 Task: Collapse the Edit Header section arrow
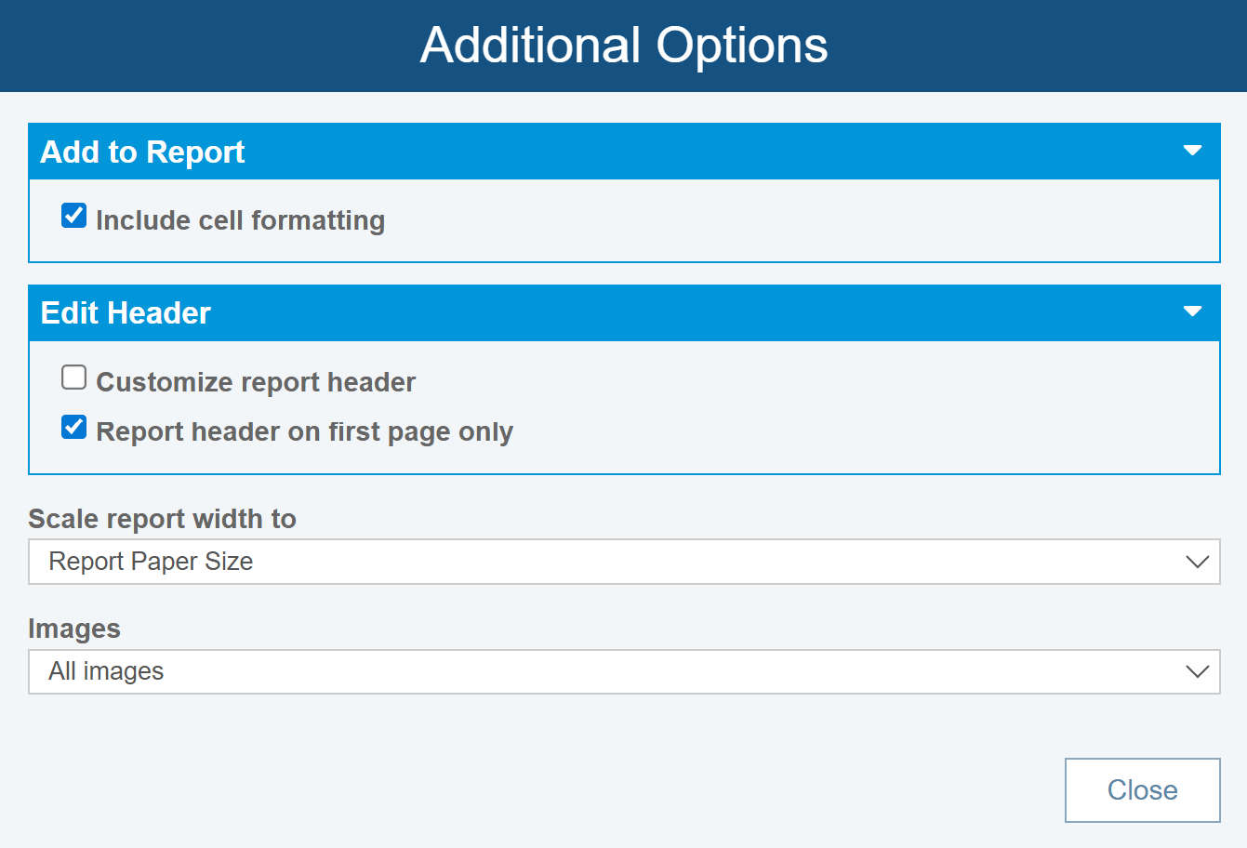[1192, 311]
